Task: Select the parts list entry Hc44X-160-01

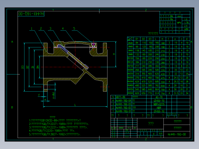Action: [x=123, y=111]
